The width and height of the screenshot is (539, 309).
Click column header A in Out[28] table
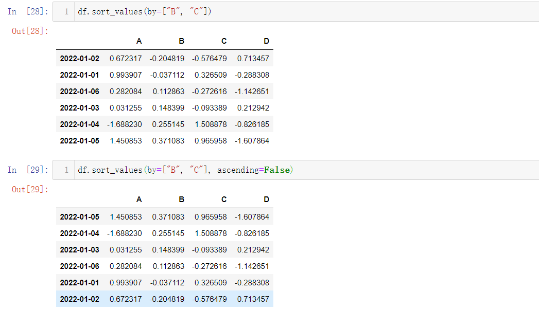click(x=139, y=41)
